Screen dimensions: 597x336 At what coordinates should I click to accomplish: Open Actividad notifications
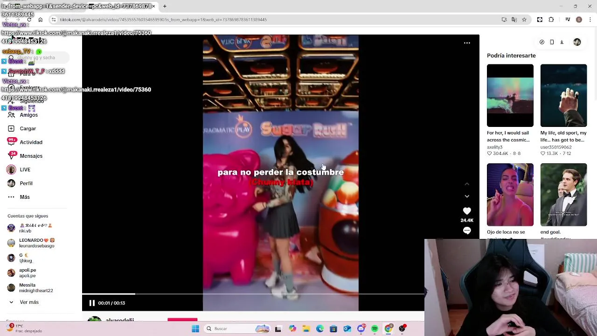(x=25, y=142)
